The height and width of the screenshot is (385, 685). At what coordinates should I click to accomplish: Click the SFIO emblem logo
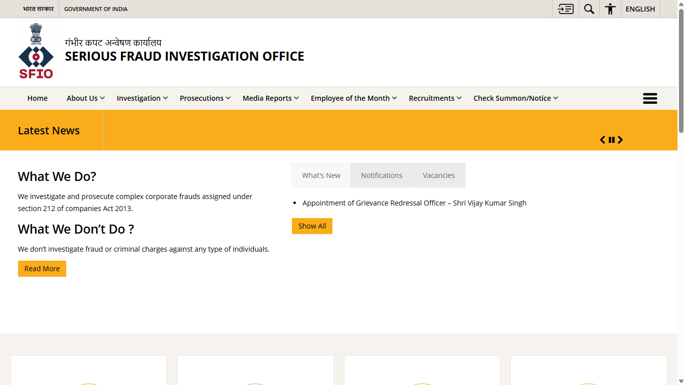pyautogui.click(x=36, y=51)
